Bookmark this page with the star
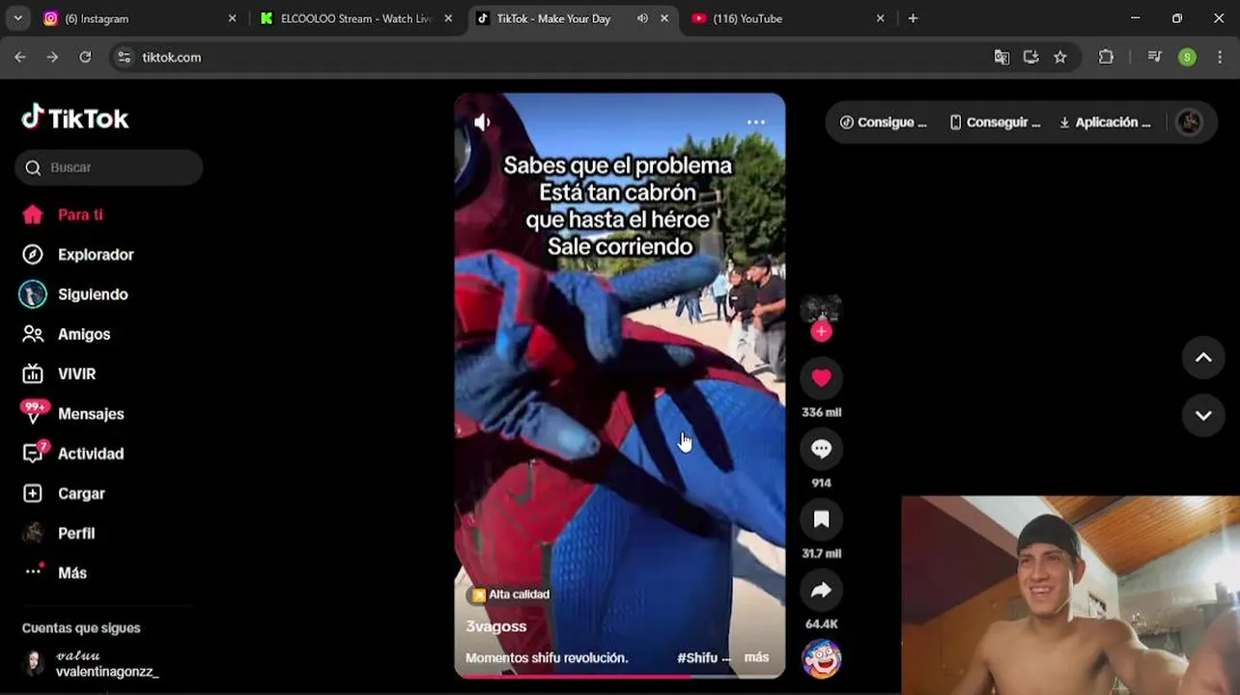Viewport: 1240px width, 695px height. [x=1060, y=57]
